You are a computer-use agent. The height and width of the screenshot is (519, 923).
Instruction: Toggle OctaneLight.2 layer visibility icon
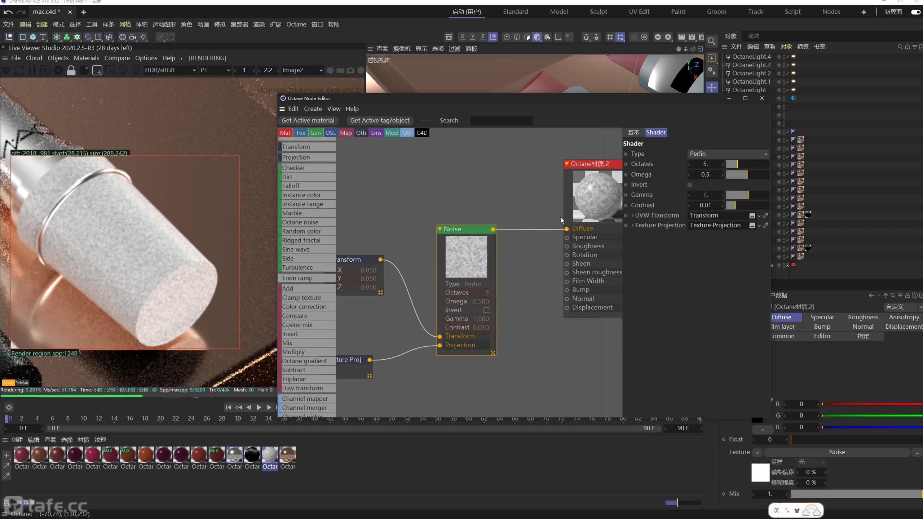click(779, 74)
